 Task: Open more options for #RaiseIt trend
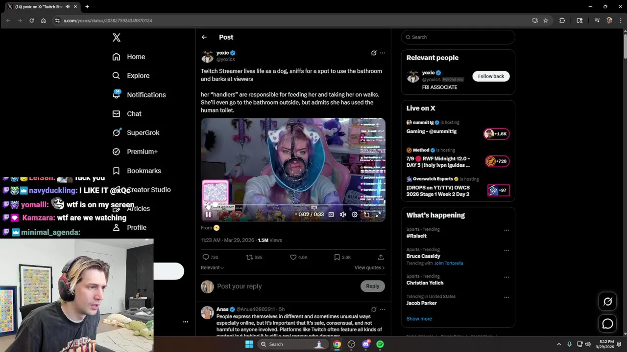tap(506, 230)
